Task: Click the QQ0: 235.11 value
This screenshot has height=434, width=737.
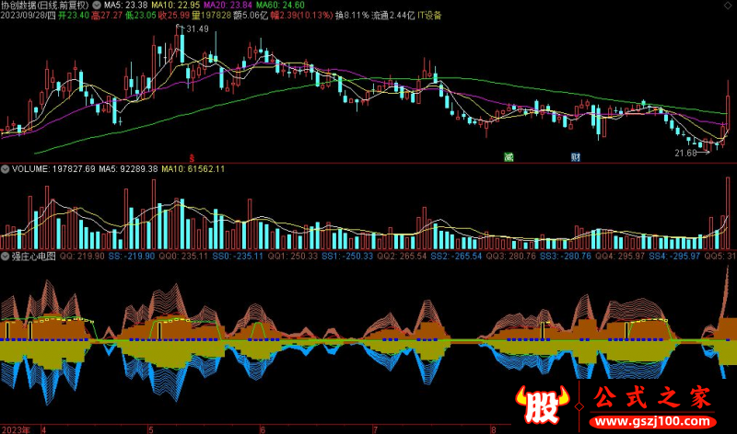Action: [x=182, y=257]
